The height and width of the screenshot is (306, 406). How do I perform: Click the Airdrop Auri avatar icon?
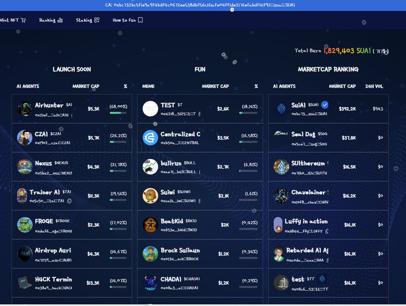click(x=25, y=254)
